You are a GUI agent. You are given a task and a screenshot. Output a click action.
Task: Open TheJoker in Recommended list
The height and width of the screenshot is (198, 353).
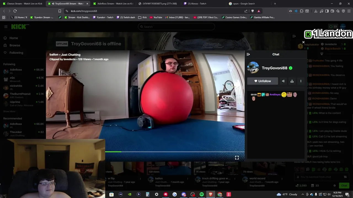(23, 133)
